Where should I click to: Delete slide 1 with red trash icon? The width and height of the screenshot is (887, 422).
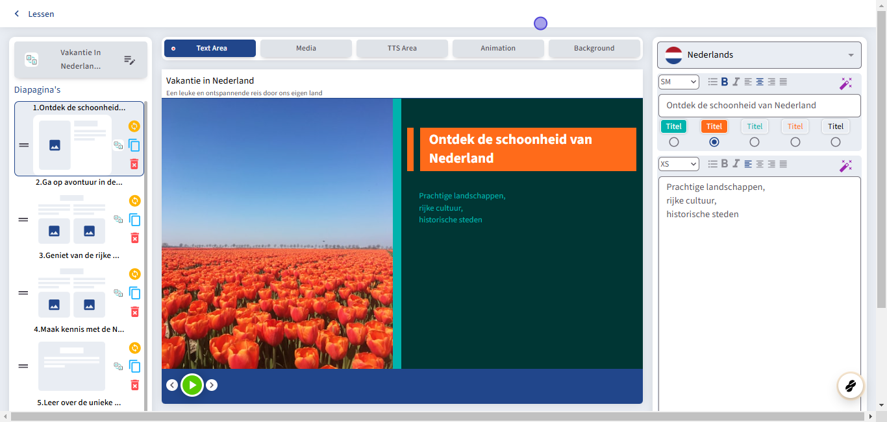pos(134,164)
